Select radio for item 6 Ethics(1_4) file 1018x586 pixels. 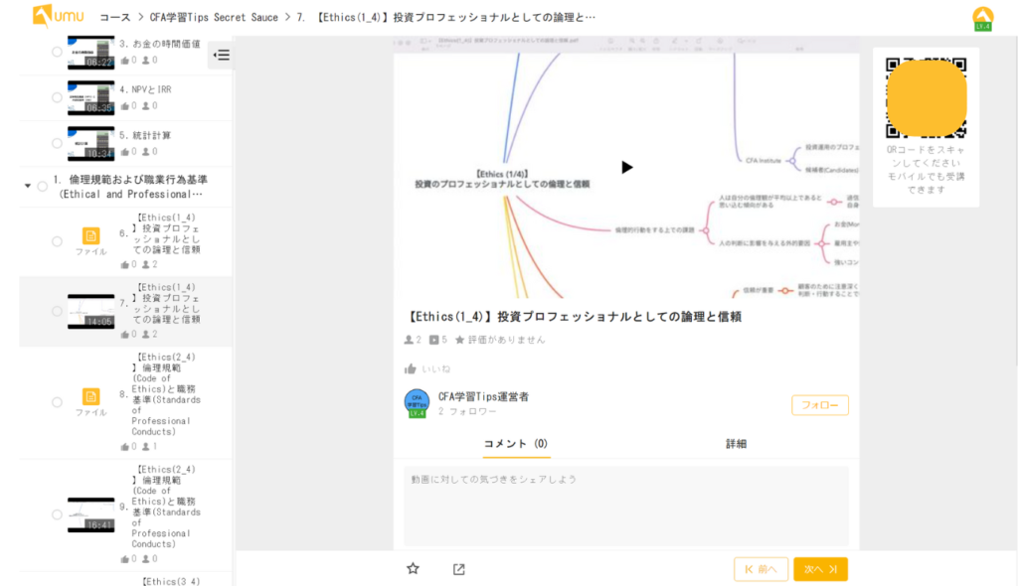tap(57, 241)
